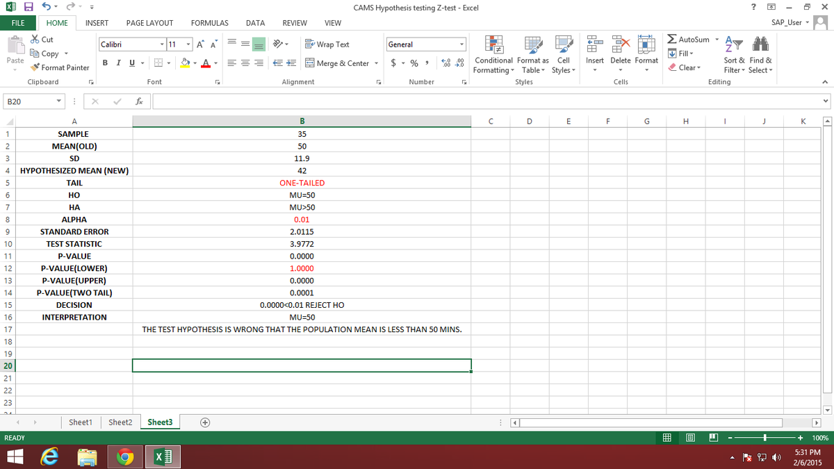
Task: Toggle Underline formatting
Action: click(131, 63)
